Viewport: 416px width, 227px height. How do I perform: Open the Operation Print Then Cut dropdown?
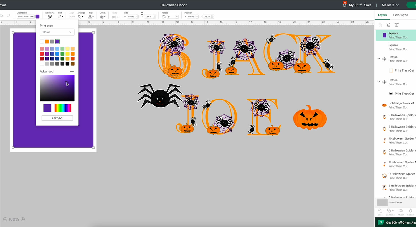point(26,17)
